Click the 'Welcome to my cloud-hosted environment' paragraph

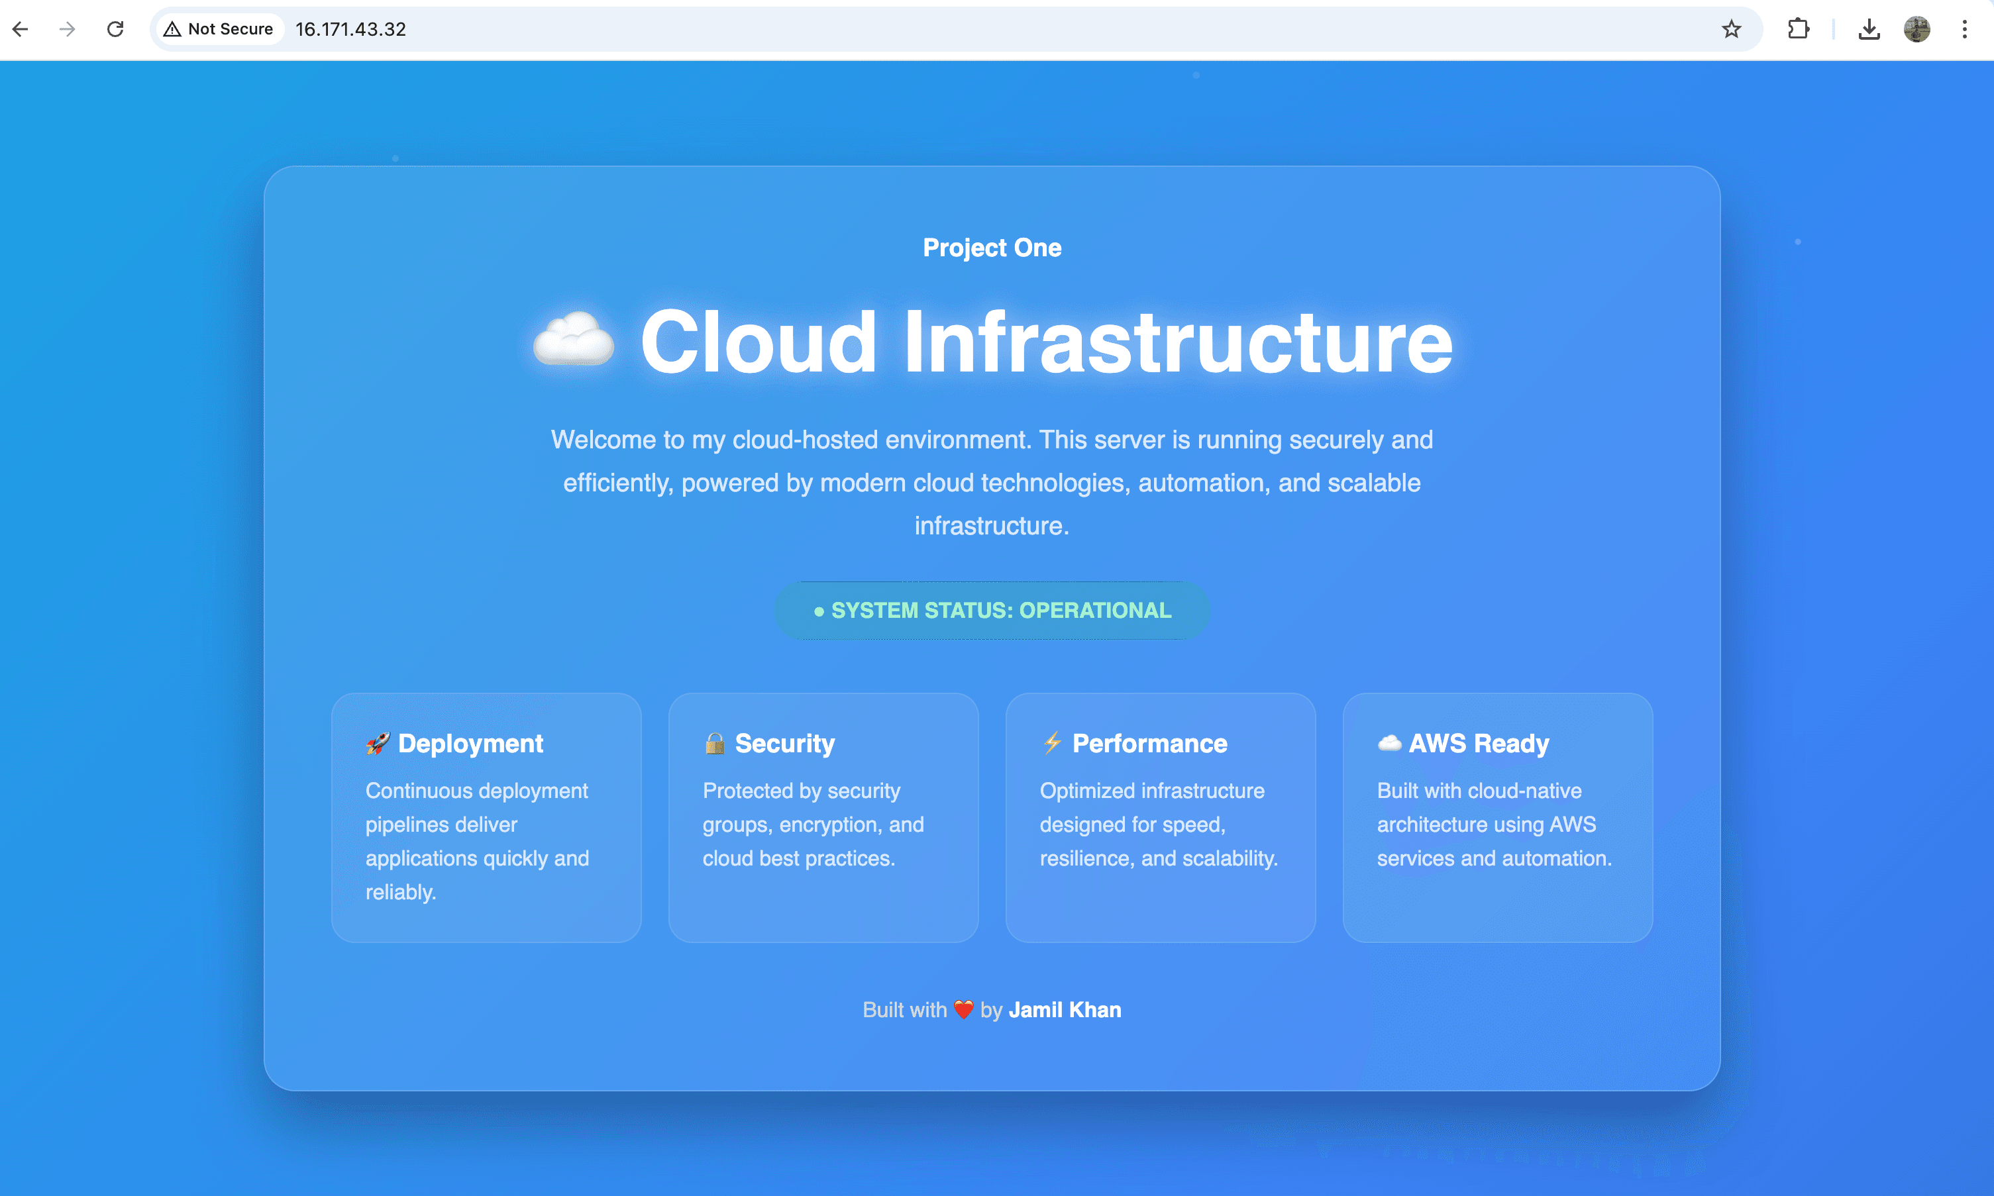992,483
